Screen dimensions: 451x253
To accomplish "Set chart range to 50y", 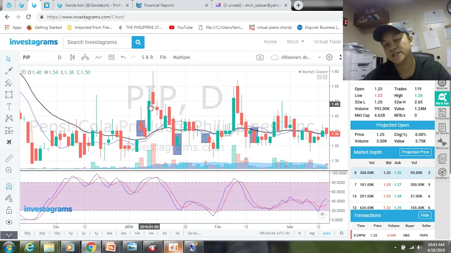I will click(x=27, y=233).
